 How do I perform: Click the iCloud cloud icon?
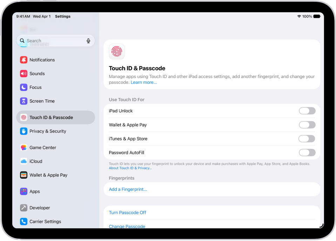click(x=23, y=161)
